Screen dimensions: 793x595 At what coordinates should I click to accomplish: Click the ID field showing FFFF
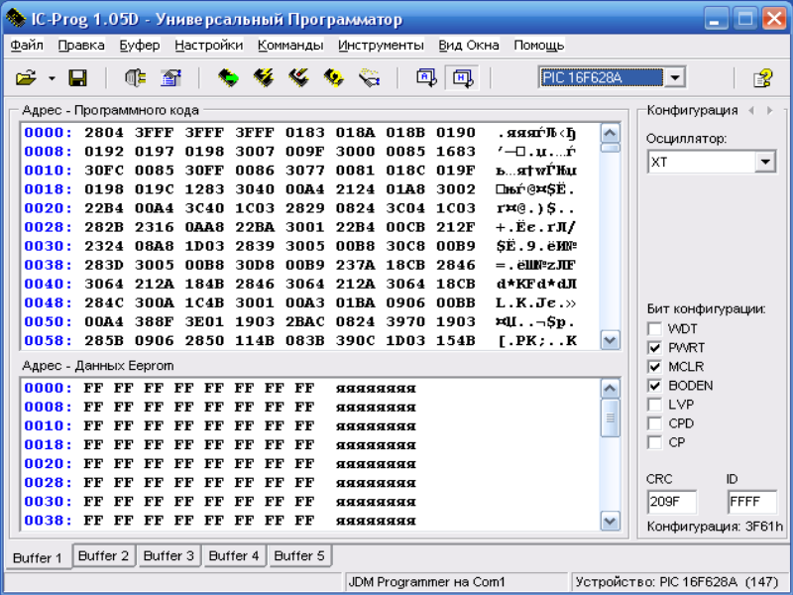click(x=752, y=502)
